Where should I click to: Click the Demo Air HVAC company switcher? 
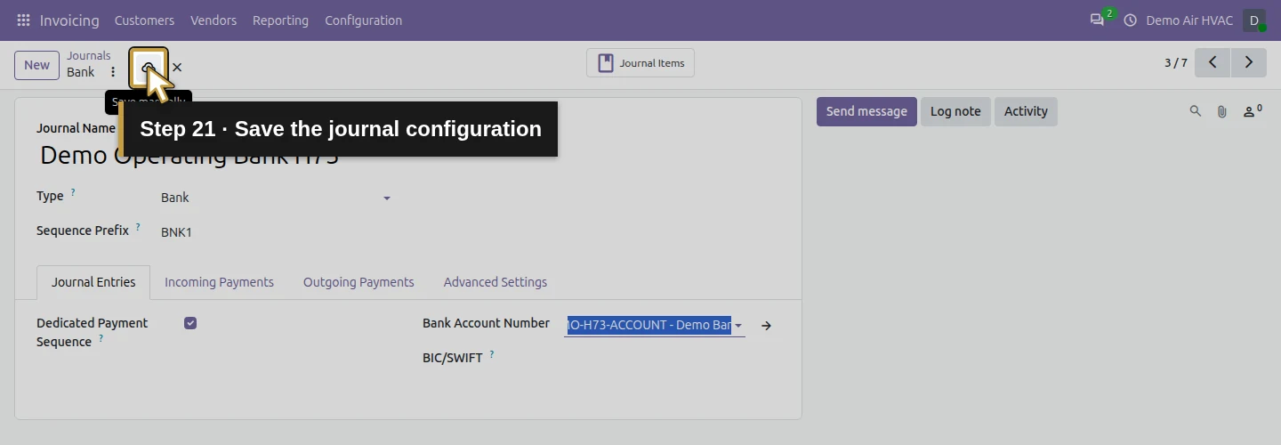[1189, 20]
